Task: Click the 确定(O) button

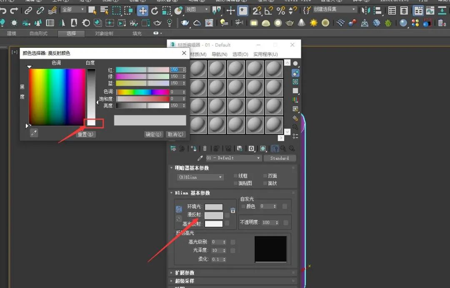Action: click(x=153, y=134)
